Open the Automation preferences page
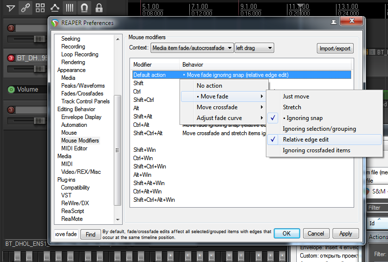The height and width of the screenshot is (262, 388). coord(74,125)
